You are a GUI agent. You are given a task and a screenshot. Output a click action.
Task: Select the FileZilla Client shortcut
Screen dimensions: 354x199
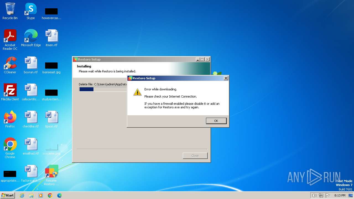click(x=10, y=92)
